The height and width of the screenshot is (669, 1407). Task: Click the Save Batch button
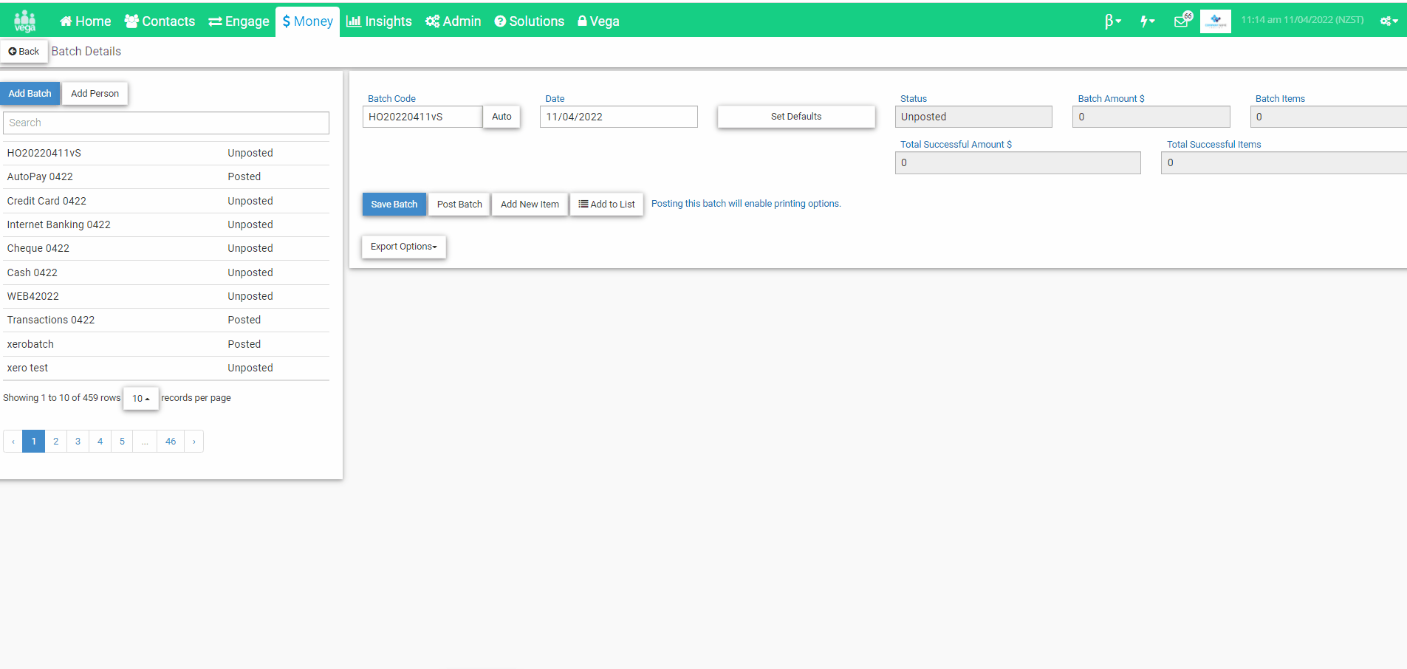point(394,205)
